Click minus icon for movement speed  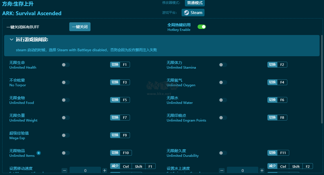65,171
